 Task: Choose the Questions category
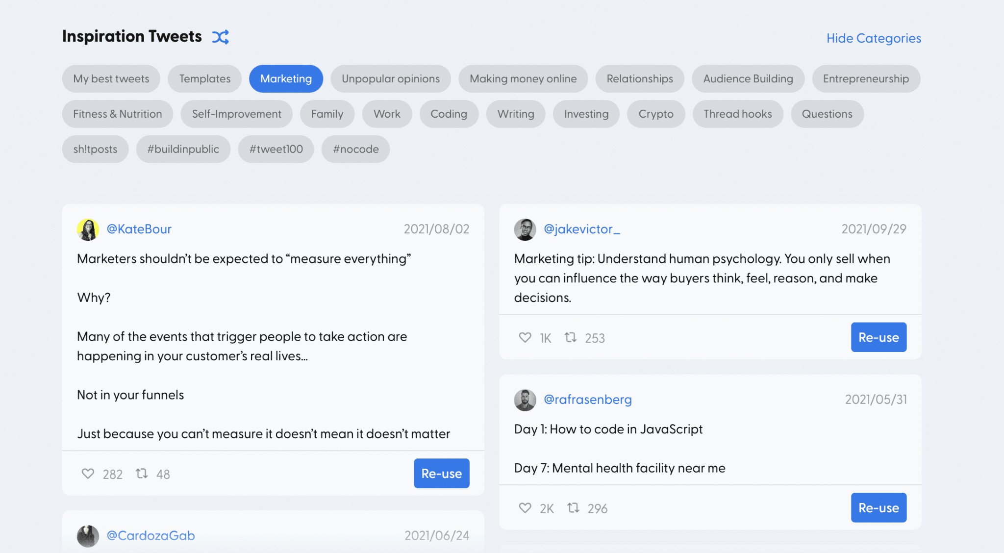(827, 114)
